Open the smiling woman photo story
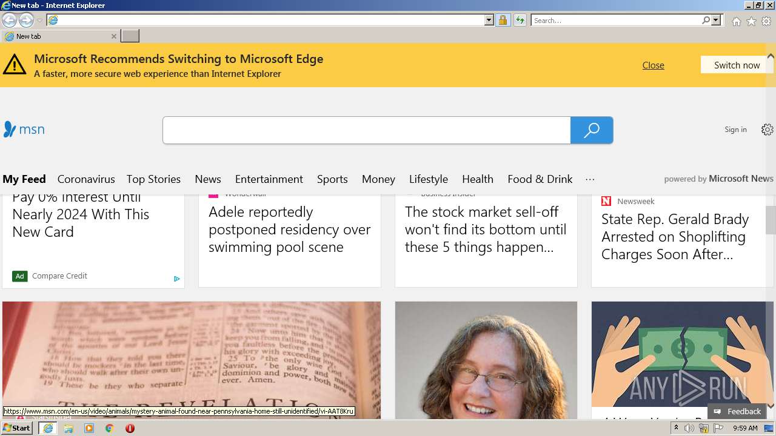This screenshot has width=776, height=436. (x=486, y=360)
